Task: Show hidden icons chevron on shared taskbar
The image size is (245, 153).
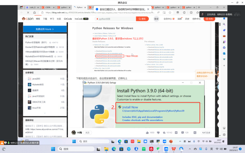Action: tap(180, 141)
